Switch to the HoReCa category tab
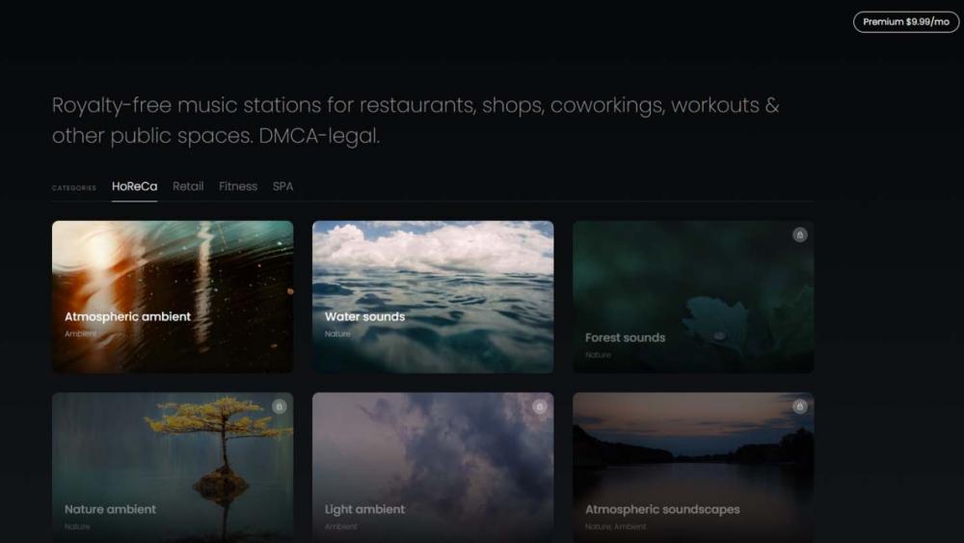This screenshot has height=543, width=964. (x=134, y=186)
